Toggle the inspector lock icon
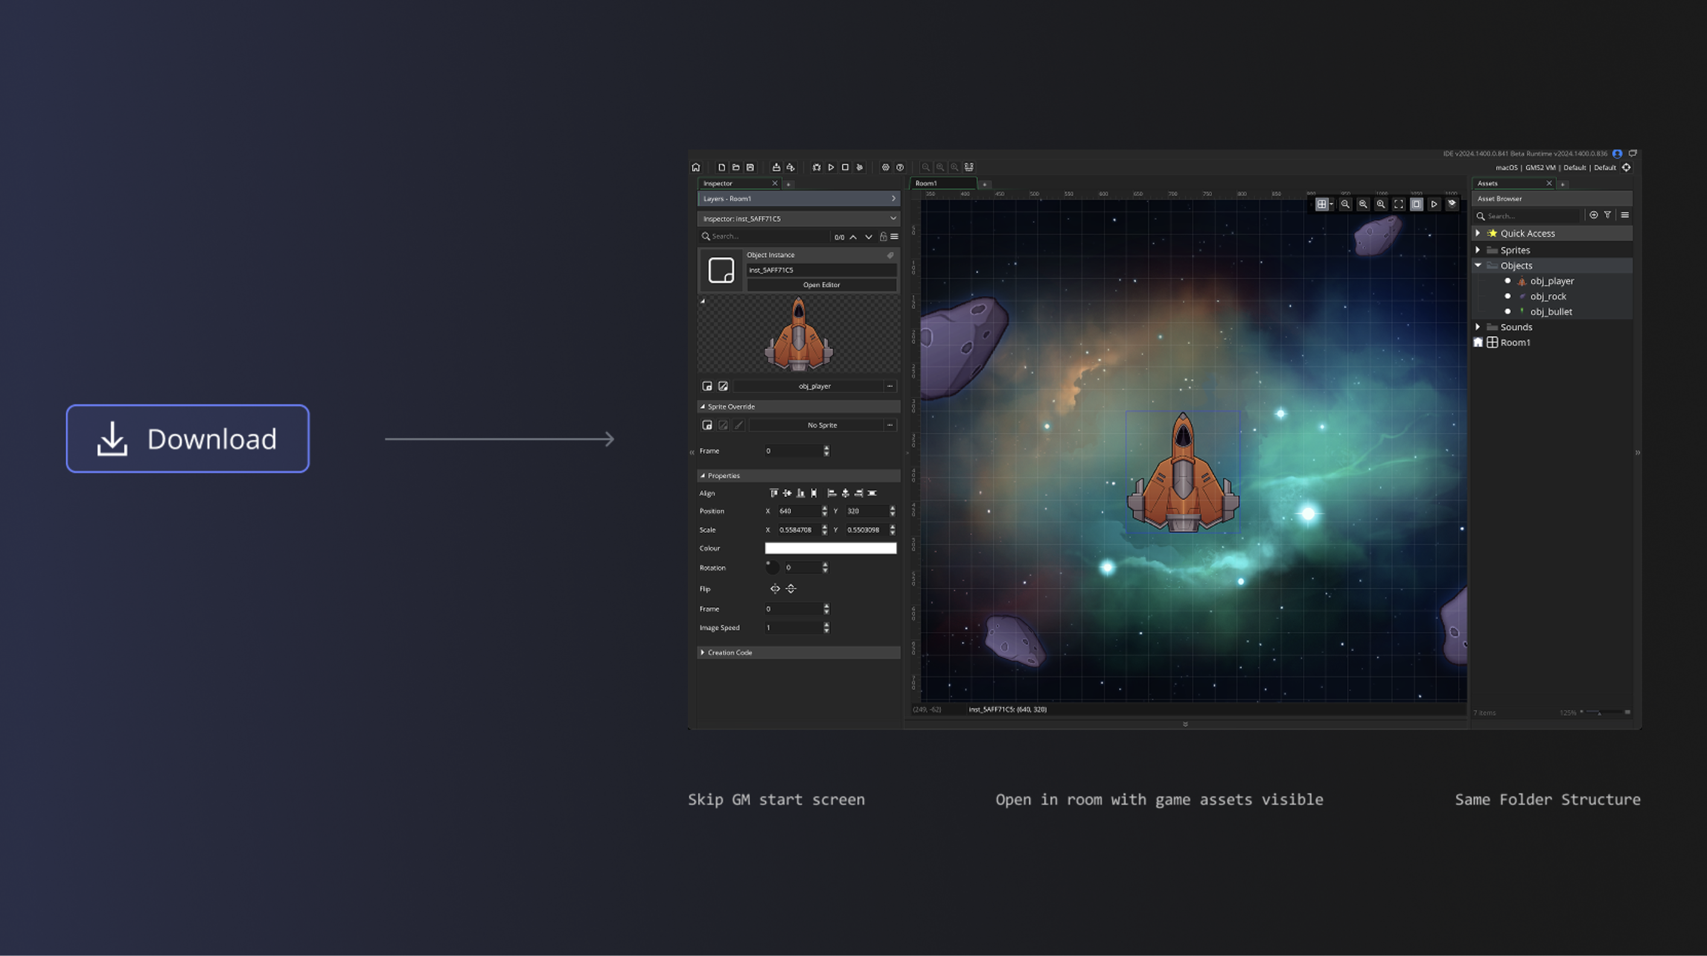The image size is (1707, 956). [883, 237]
